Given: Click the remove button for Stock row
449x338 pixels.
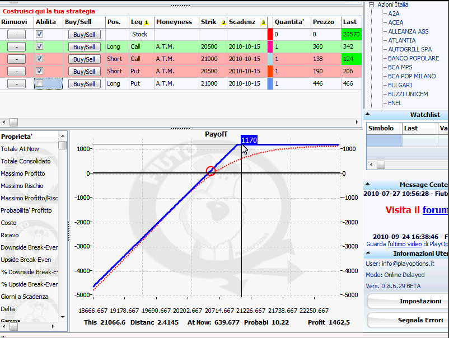Looking at the screenshot, I should tap(16, 34).
